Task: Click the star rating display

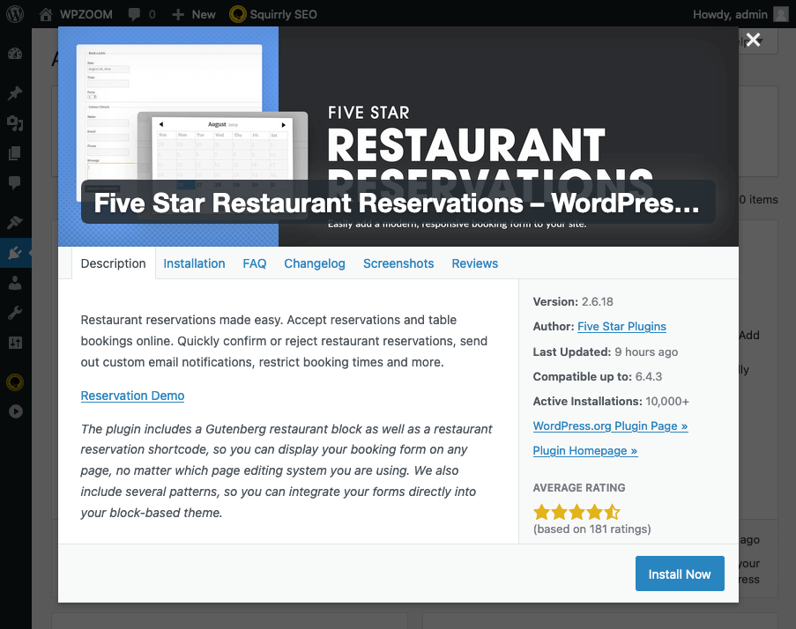Action: pyautogui.click(x=577, y=513)
